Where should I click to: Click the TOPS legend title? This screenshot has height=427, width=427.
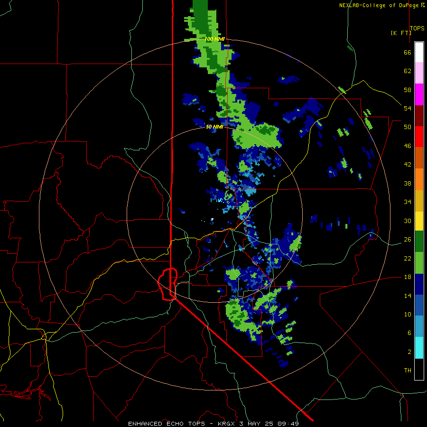coord(417,28)
